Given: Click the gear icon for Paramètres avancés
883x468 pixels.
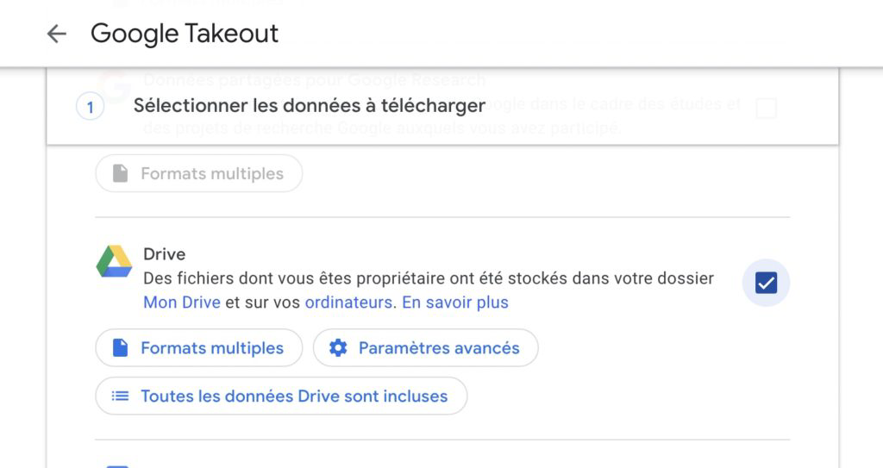Looking at the screenshot, I should [338, 348].
